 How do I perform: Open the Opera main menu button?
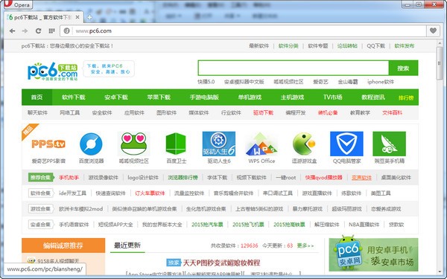pyautogui.click(x=18, y=4)
